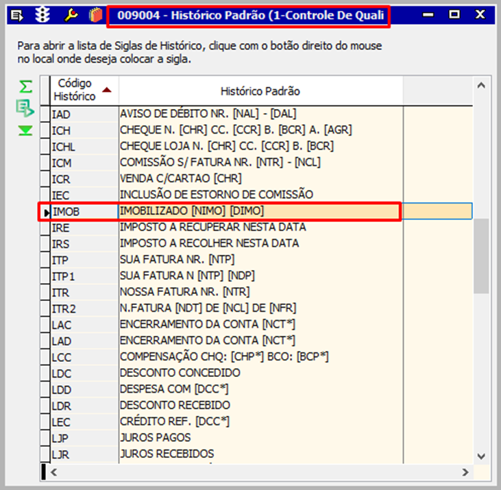The width and height of the screenshot is (501, 490).
Task: Click IMPOSTO A RECUPERAR NESTA DATA cell
Action: coord(260,228)
